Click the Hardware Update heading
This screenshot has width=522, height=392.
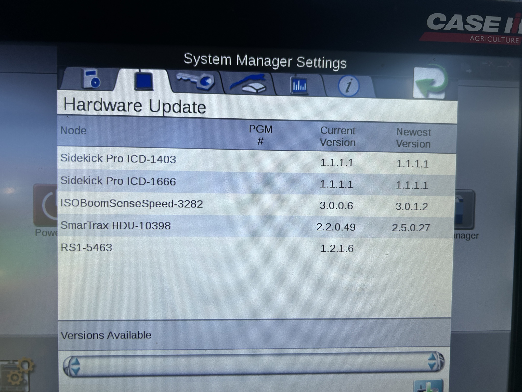coord(135,106)
